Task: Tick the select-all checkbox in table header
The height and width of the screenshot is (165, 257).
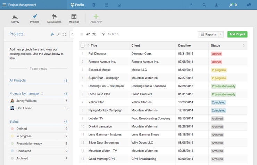Action: (82, 46)
